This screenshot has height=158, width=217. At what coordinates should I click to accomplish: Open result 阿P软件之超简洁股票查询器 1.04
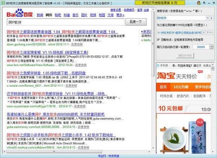click(62, 32)
